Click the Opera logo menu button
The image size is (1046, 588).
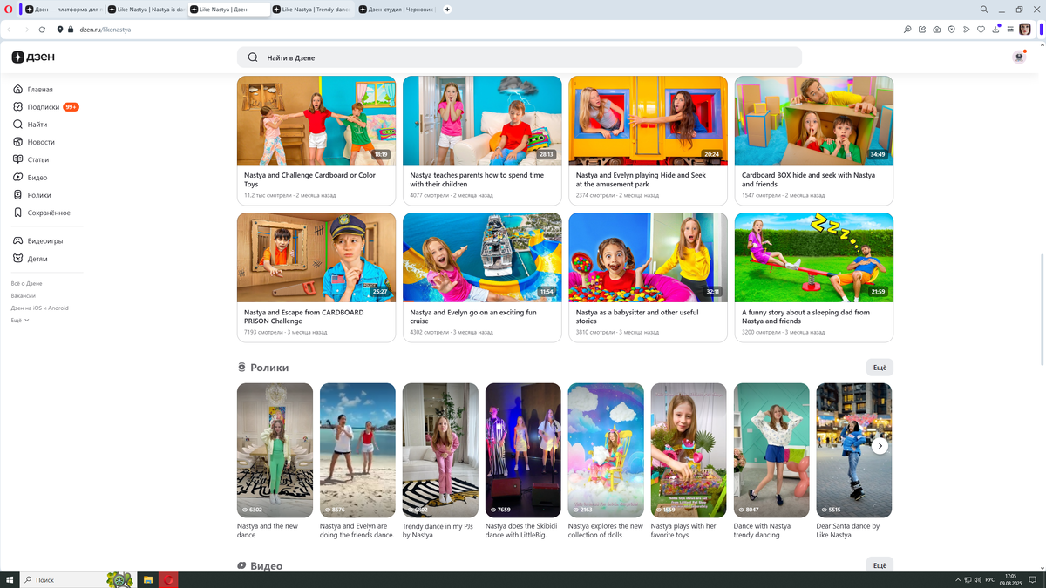[x=8, y=10]
